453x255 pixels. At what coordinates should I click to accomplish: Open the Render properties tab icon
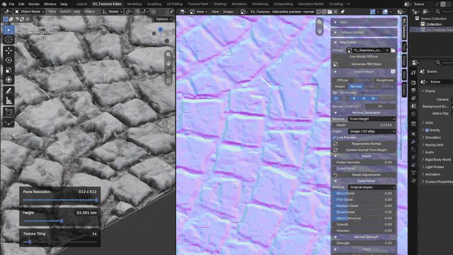tap(414, 83)
